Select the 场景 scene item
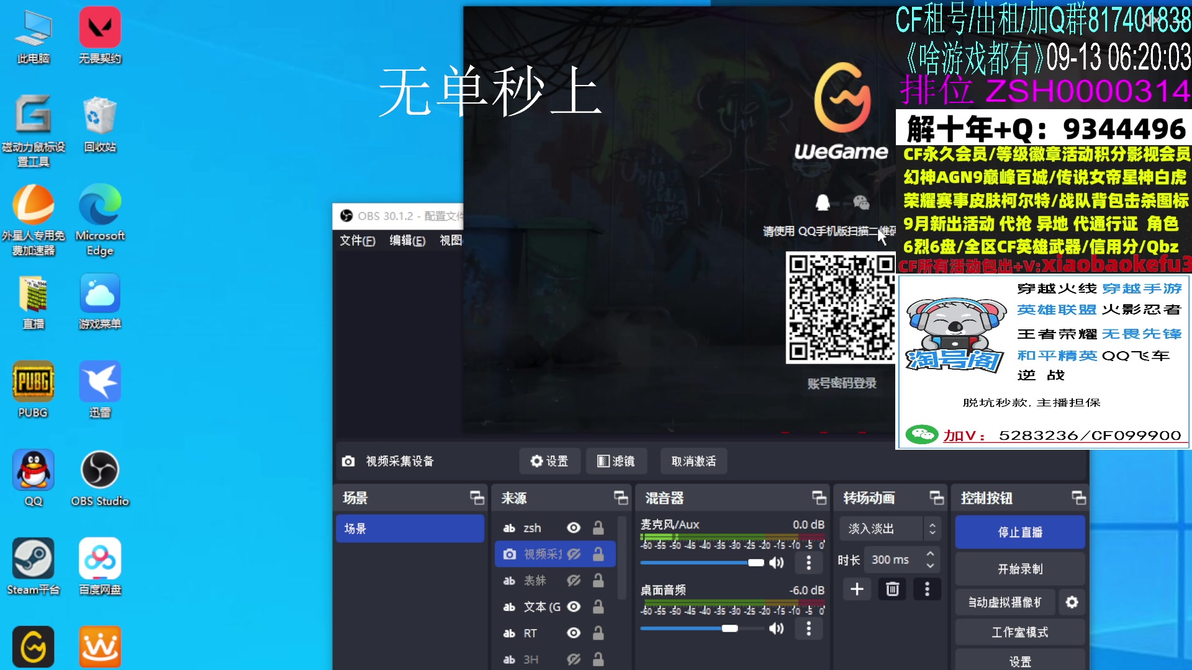This screenshot has width=1192, height=670. click(410, 529)
